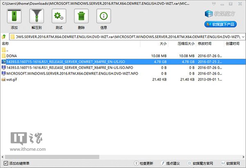Click the archive path input field
The image size is (246, 168).
point(123,37)
